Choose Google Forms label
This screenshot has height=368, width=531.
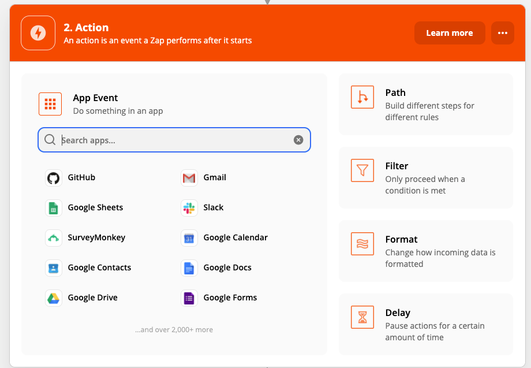230,298
